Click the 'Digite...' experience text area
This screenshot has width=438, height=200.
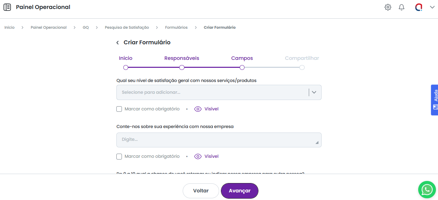point(218,140)
